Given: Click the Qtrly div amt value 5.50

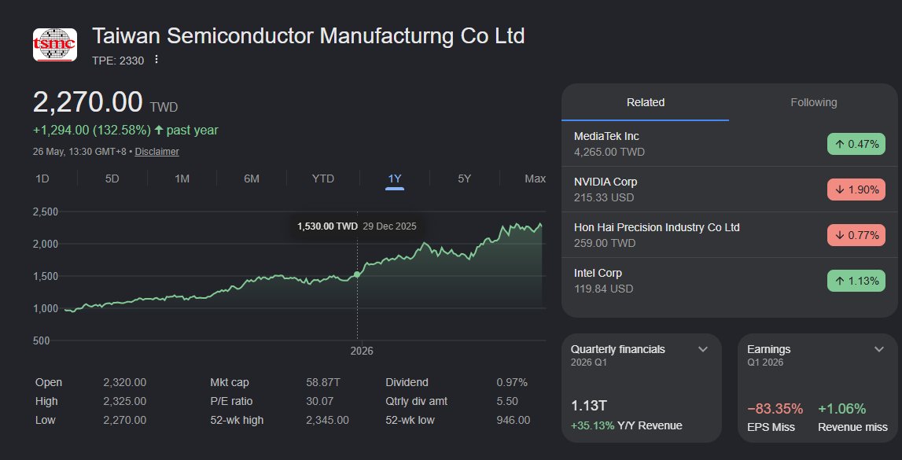Looking at the screenshot, I should pos(507,401).
